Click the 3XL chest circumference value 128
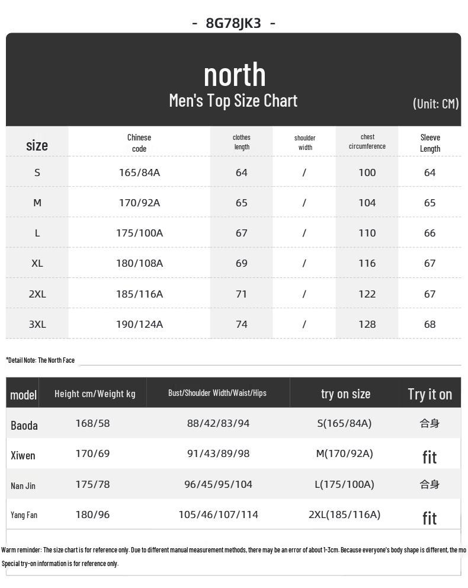The height and width of the screenshot is (588, 468). pyautogui.click(x=367, y=324)
